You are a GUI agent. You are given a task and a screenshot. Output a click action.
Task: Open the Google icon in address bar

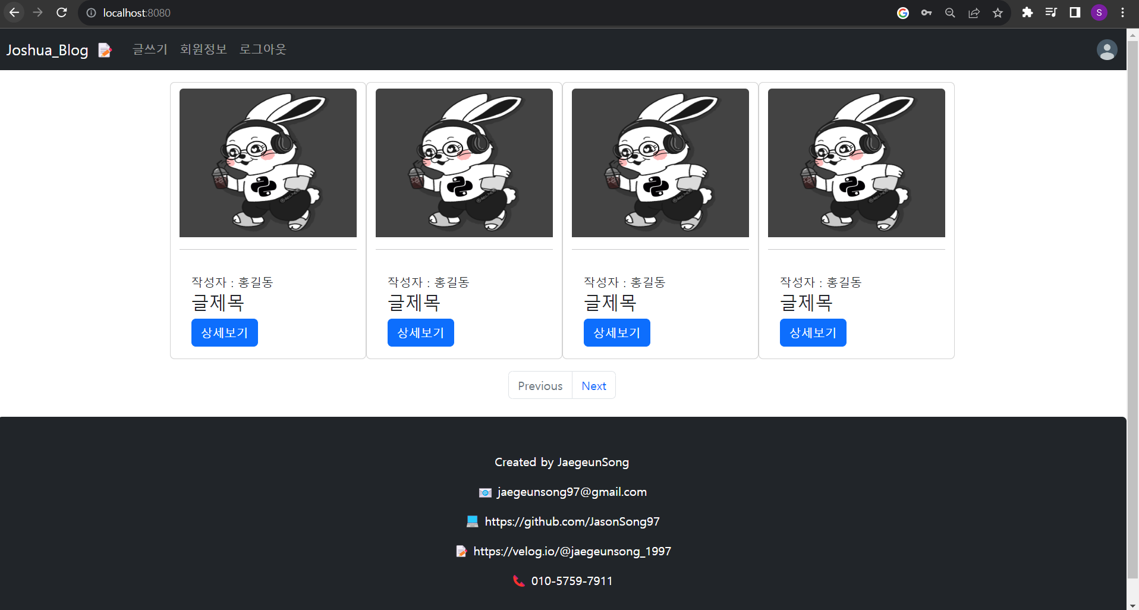click(903, 12)
